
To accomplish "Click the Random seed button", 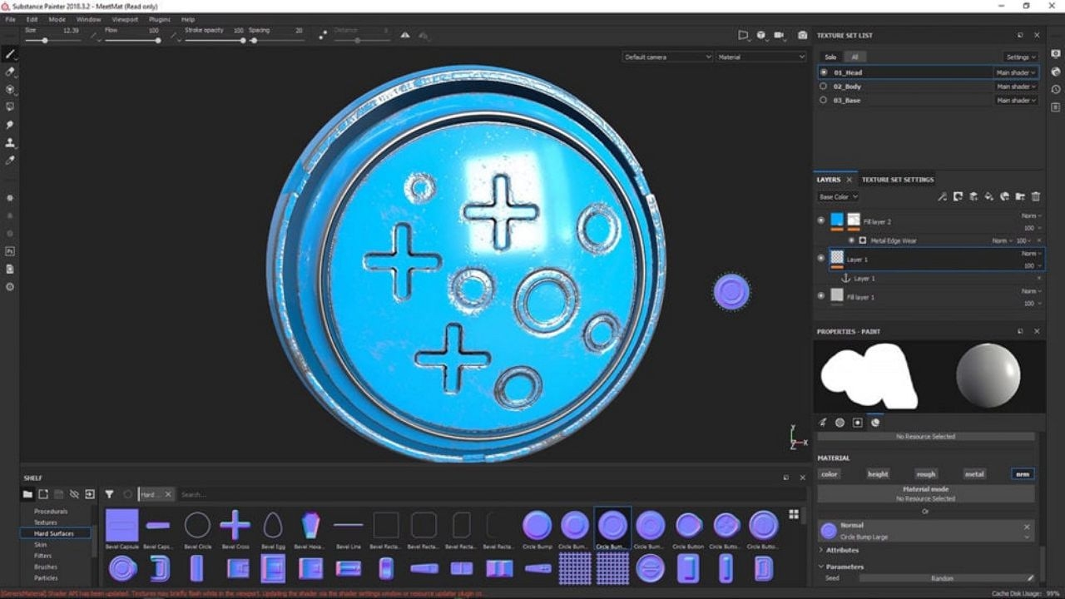I will click(x=942, y=578).
